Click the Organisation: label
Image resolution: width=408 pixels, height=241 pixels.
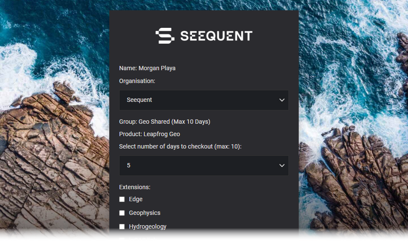(x=137, y=81)
